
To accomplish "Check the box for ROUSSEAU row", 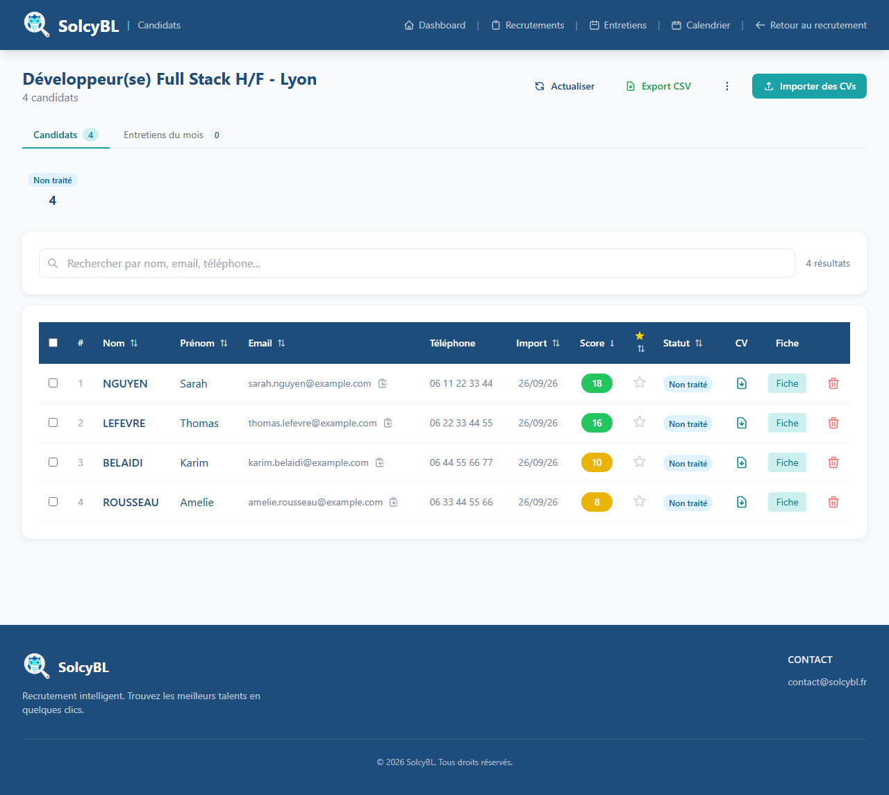I will pyautogui.click(x=53, y=501).
